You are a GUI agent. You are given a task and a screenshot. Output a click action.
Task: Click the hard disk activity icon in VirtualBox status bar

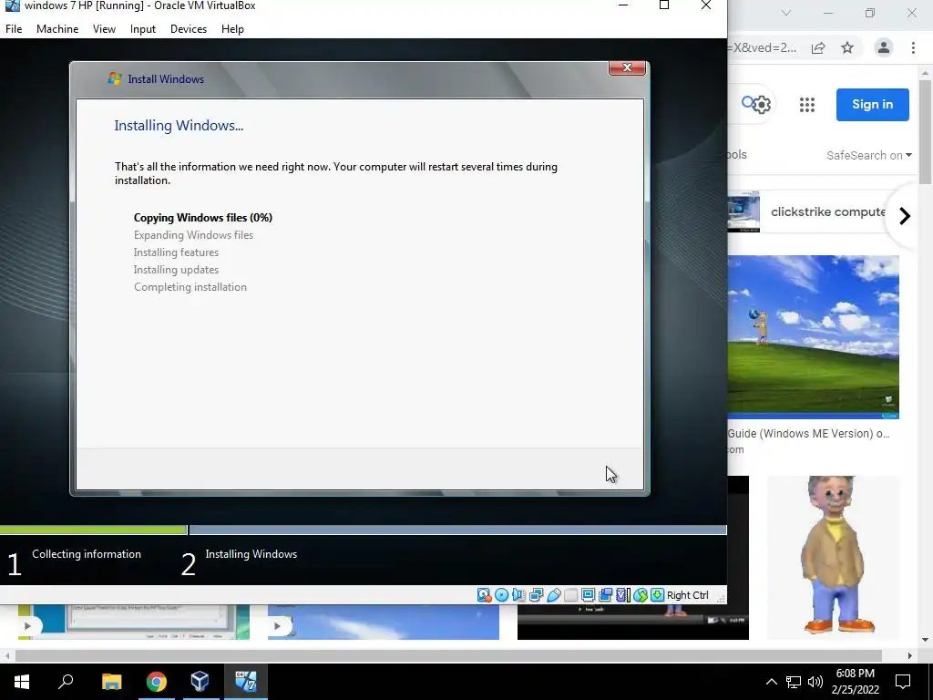click(x=484, y=594)
